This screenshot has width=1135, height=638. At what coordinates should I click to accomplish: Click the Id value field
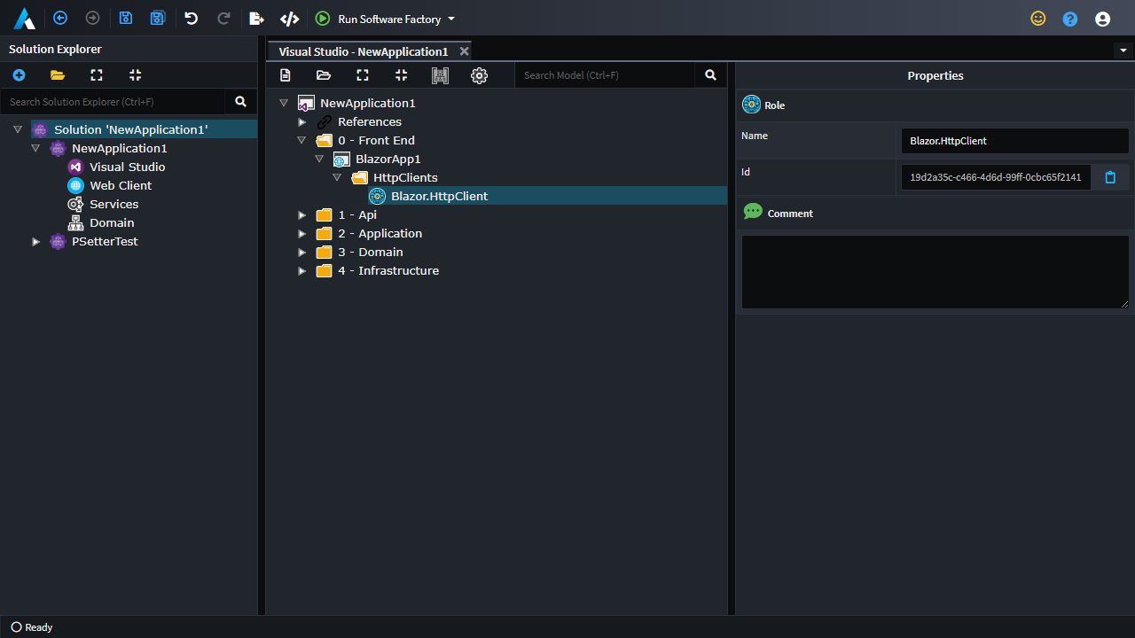996,177
